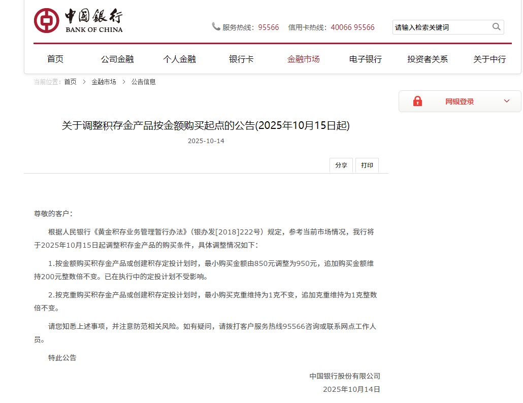Click the search magnifier icon
The image size is (523, 403).
click(496, 27)
